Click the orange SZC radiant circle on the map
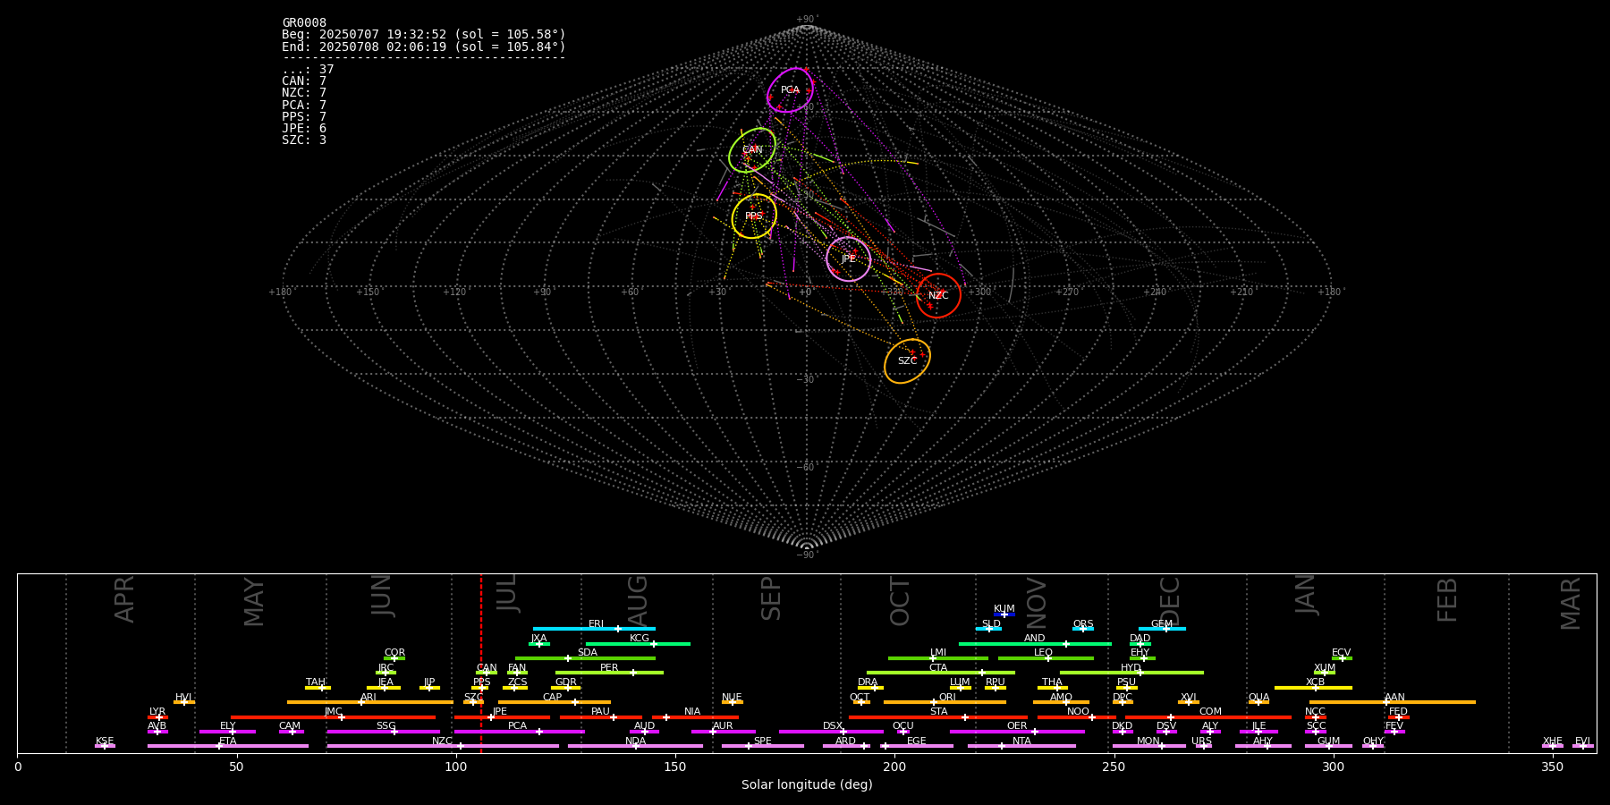 (x=907, y=360)
